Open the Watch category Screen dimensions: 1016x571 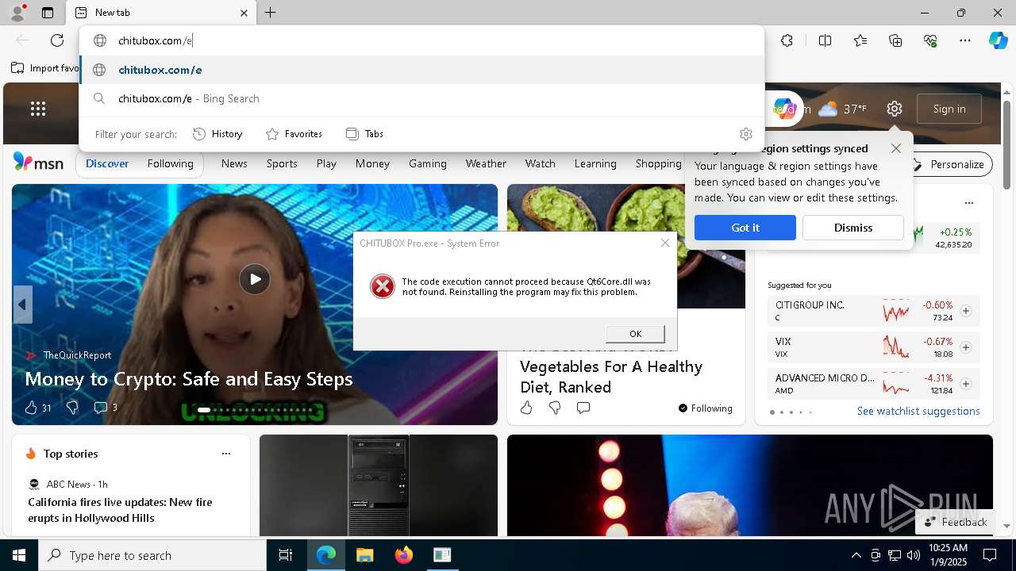tap(541, 163)
